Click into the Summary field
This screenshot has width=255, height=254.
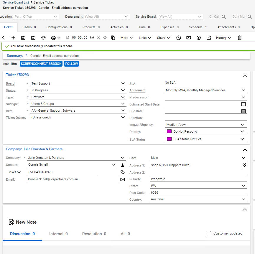click(139, 56)
